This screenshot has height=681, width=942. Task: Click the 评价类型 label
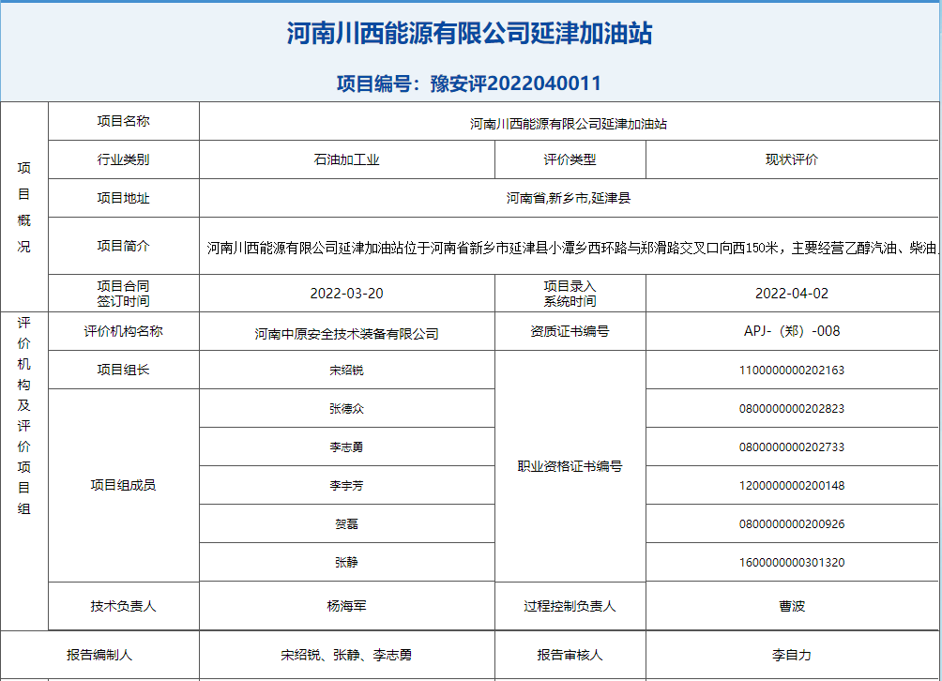[x=570, y=159]
